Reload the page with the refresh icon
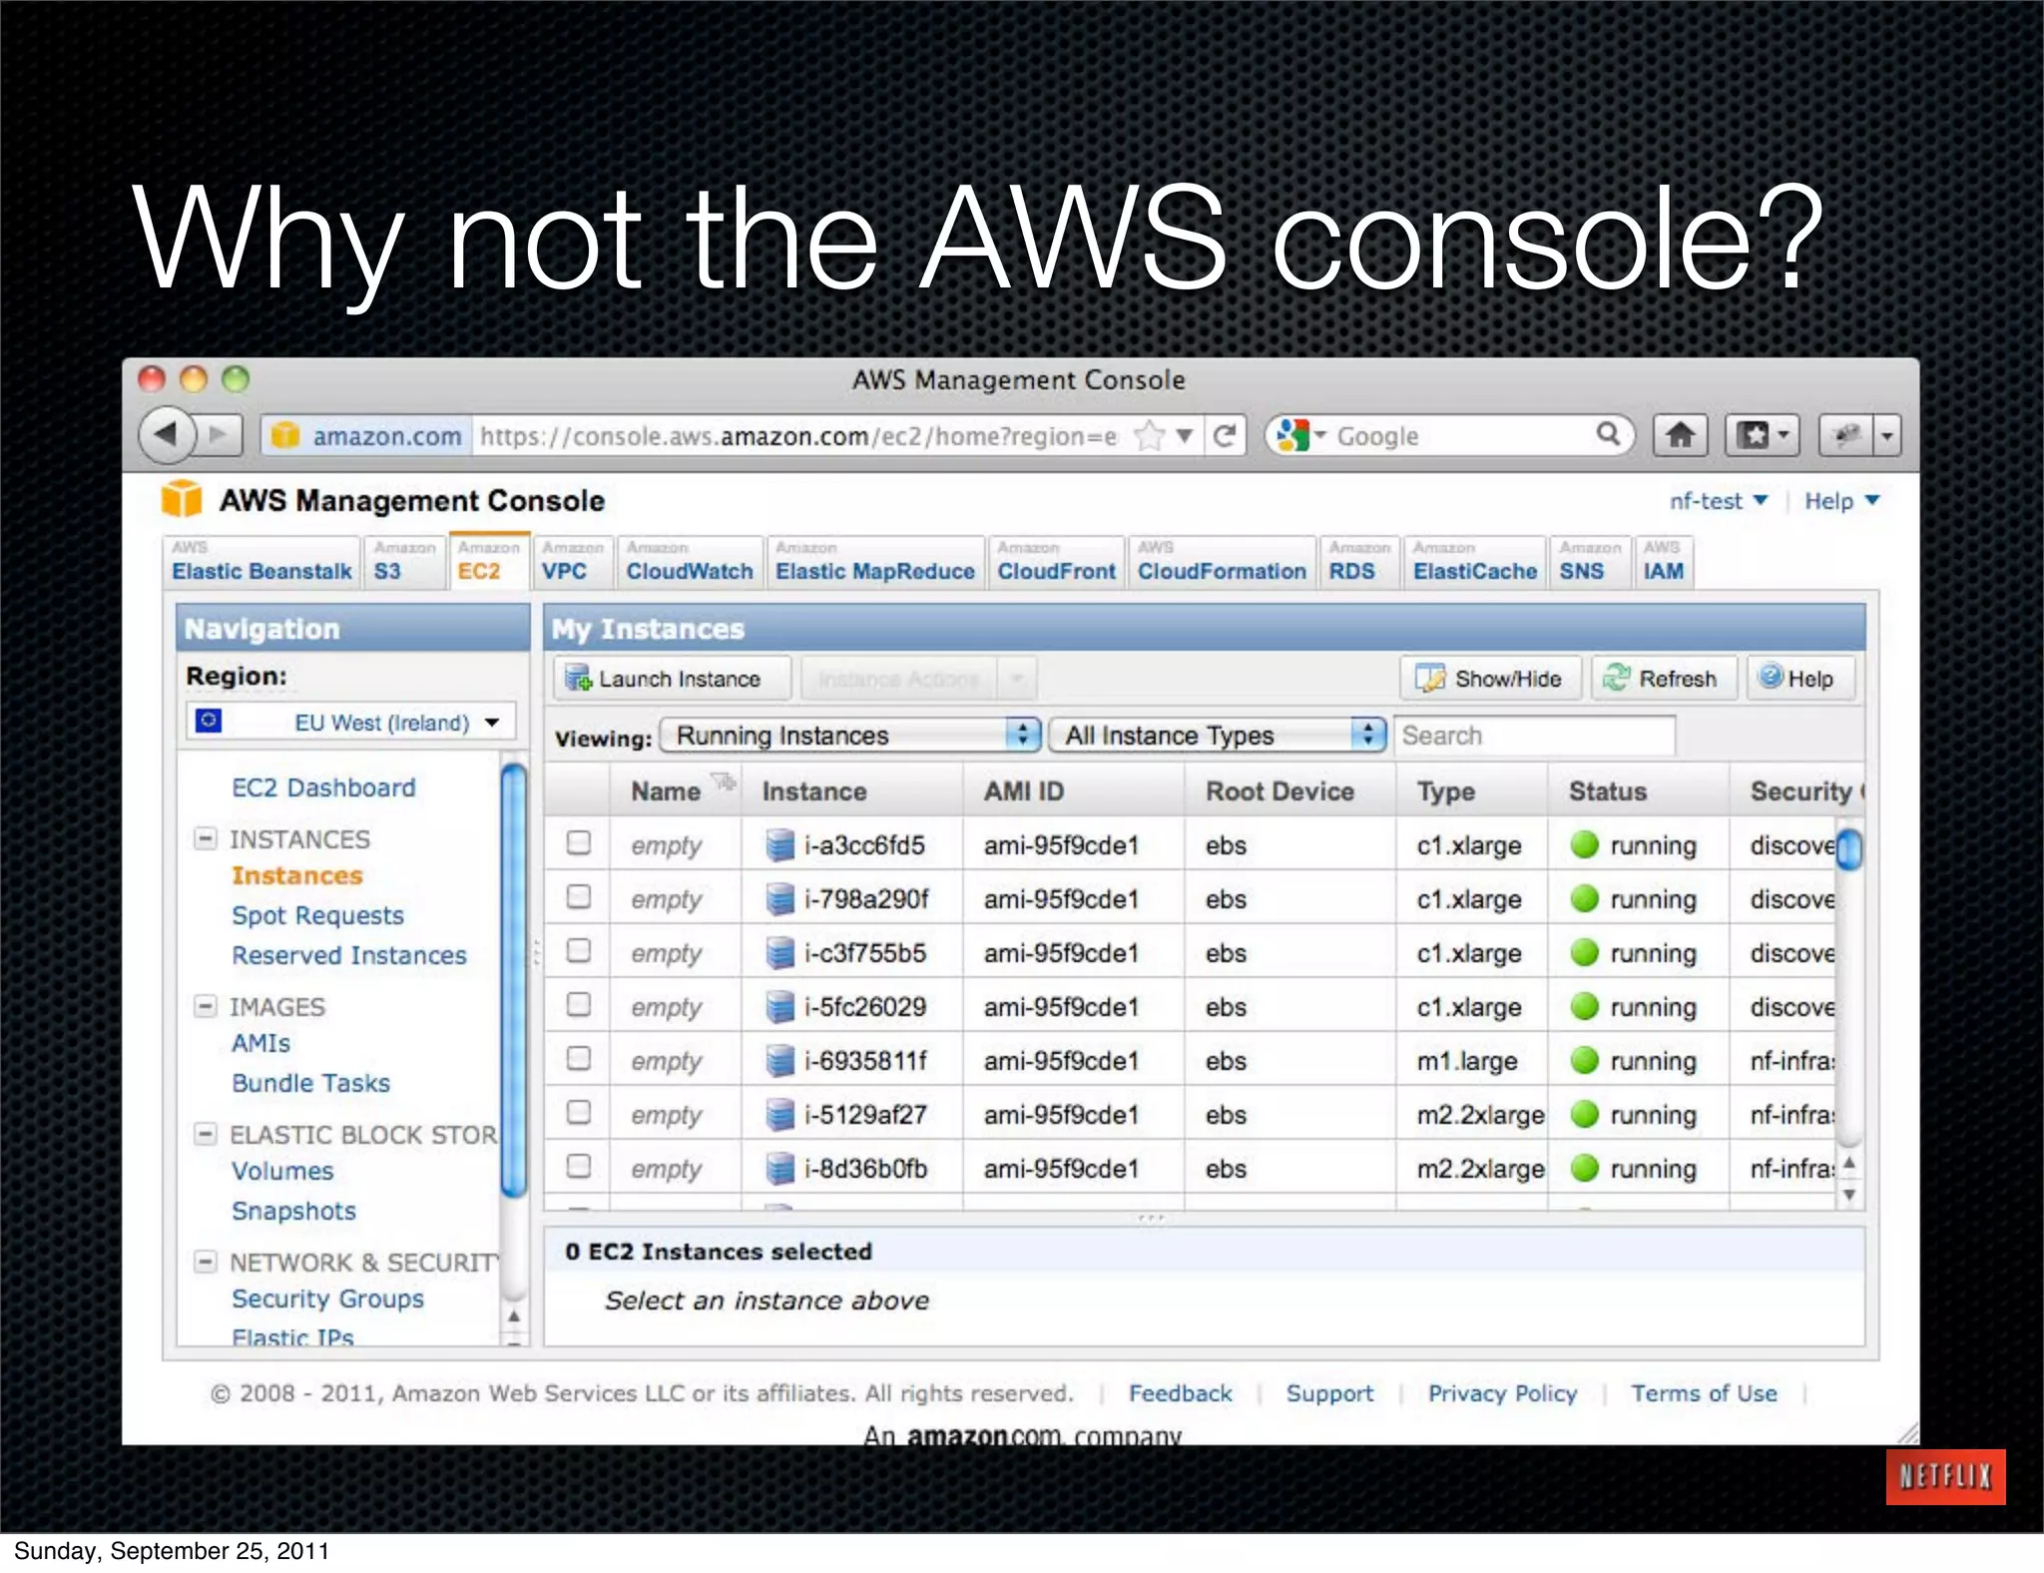Image resolution: width=2044 pixels, height=1573 pixels. pyautogui.click(x=1225, y=435)
